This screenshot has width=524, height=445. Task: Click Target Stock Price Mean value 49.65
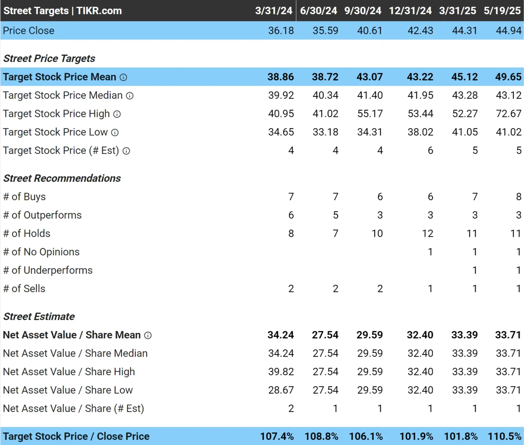[508, 77]
